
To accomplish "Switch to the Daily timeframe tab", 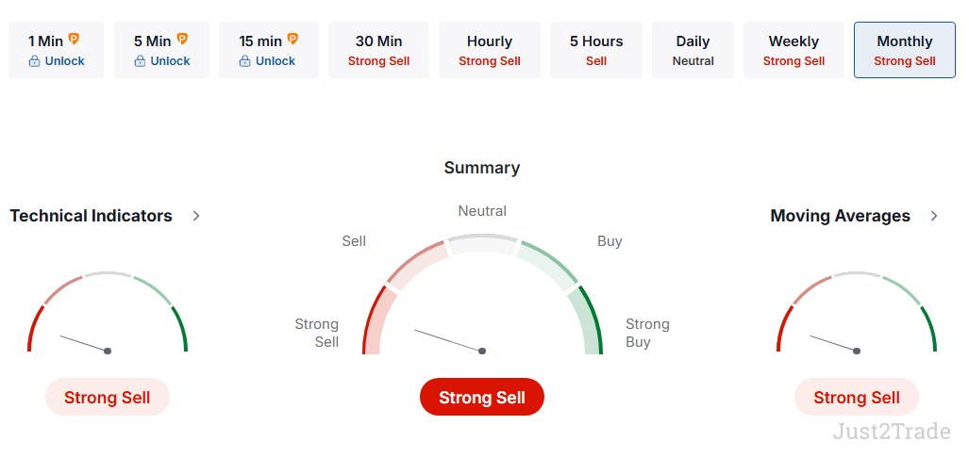I will [x=693, y=50].
